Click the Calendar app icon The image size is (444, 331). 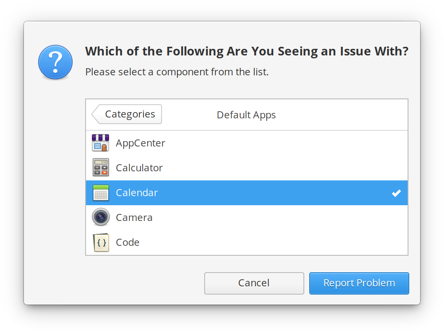pos(100,193)
